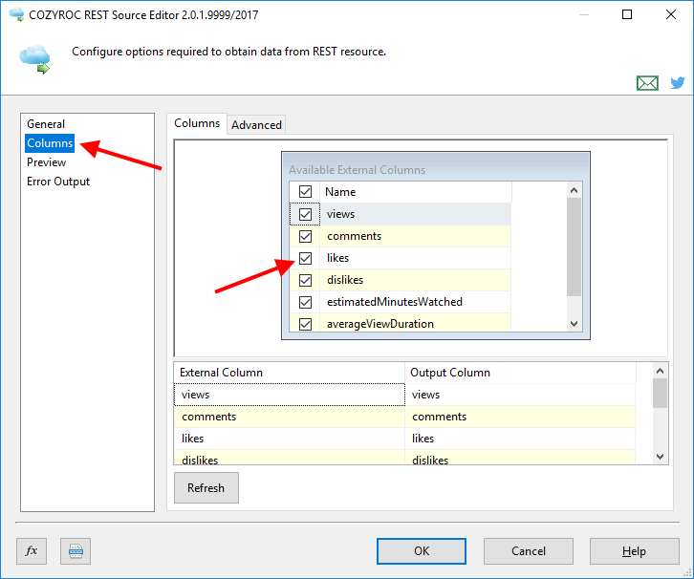Click available columns scroll down arrow
694x579 pixels.
(575, 323)
